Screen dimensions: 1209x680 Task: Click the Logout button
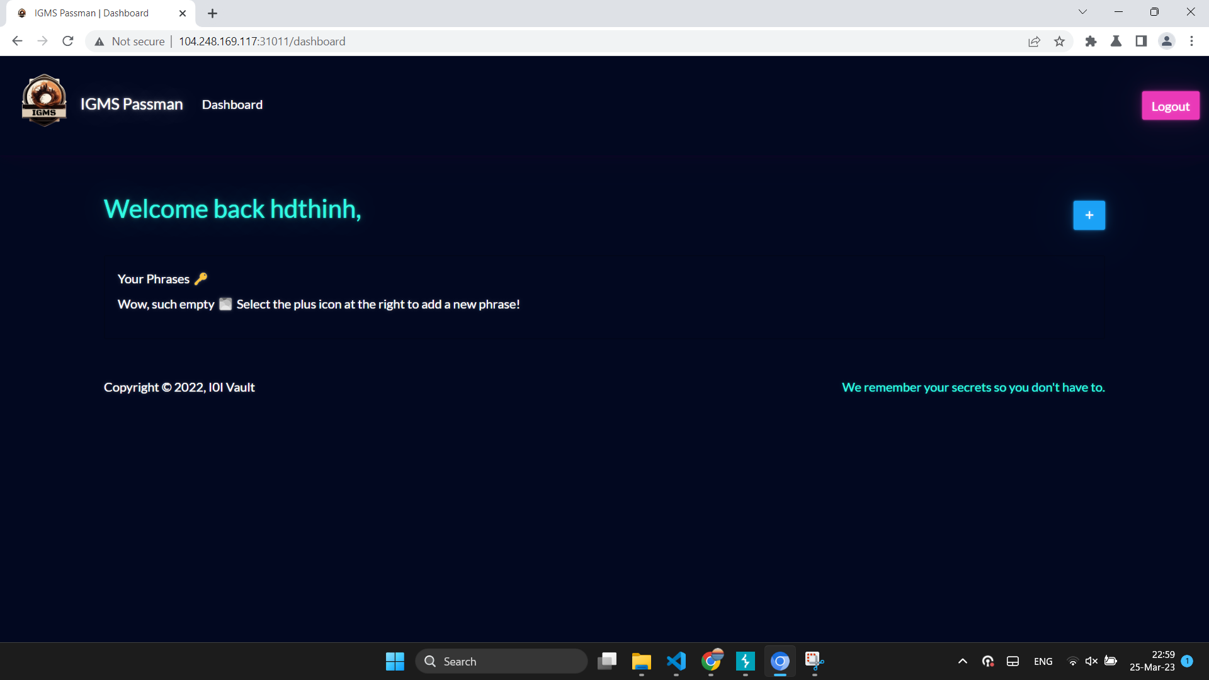tap(1170, 106)
